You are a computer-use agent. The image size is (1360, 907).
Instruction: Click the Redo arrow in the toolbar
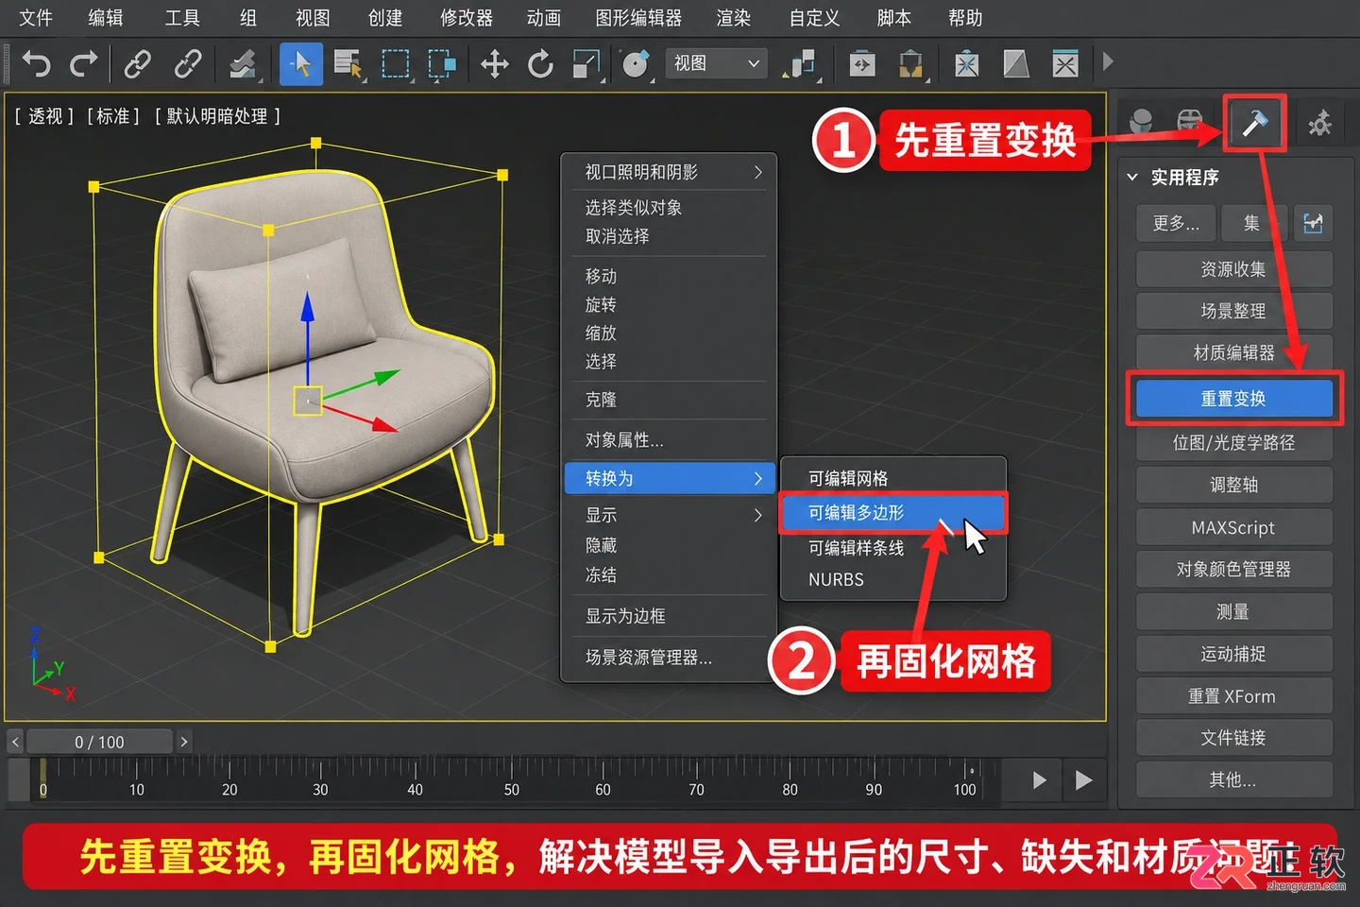click(84, 64)
